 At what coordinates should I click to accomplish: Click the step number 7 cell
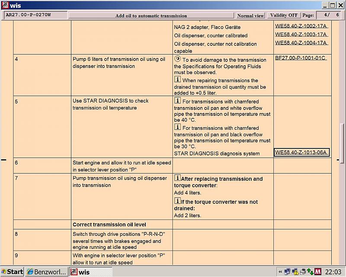(42, 196)
